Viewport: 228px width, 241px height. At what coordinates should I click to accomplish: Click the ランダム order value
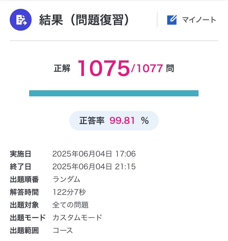coord(66,179)
